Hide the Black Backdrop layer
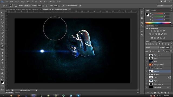The height and width of the screenshot is (97, 173). point(147,84)
